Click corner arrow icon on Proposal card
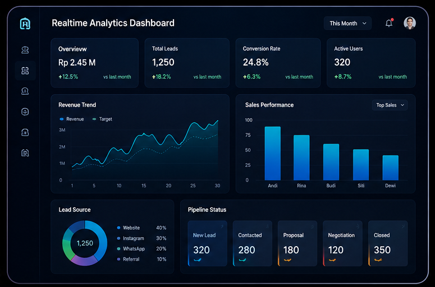Image resolution: width=435 pixels, height=287 pixels. click(313, 226)
